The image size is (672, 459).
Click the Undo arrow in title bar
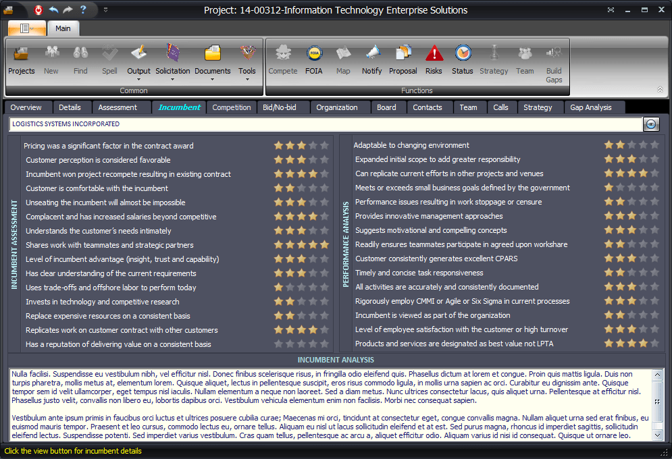click(53, 10)
